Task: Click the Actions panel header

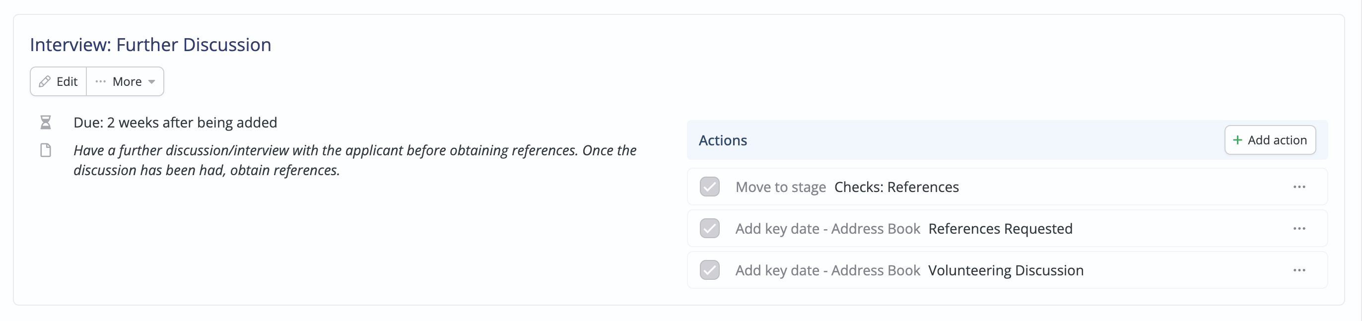Action: (1007, 140)
